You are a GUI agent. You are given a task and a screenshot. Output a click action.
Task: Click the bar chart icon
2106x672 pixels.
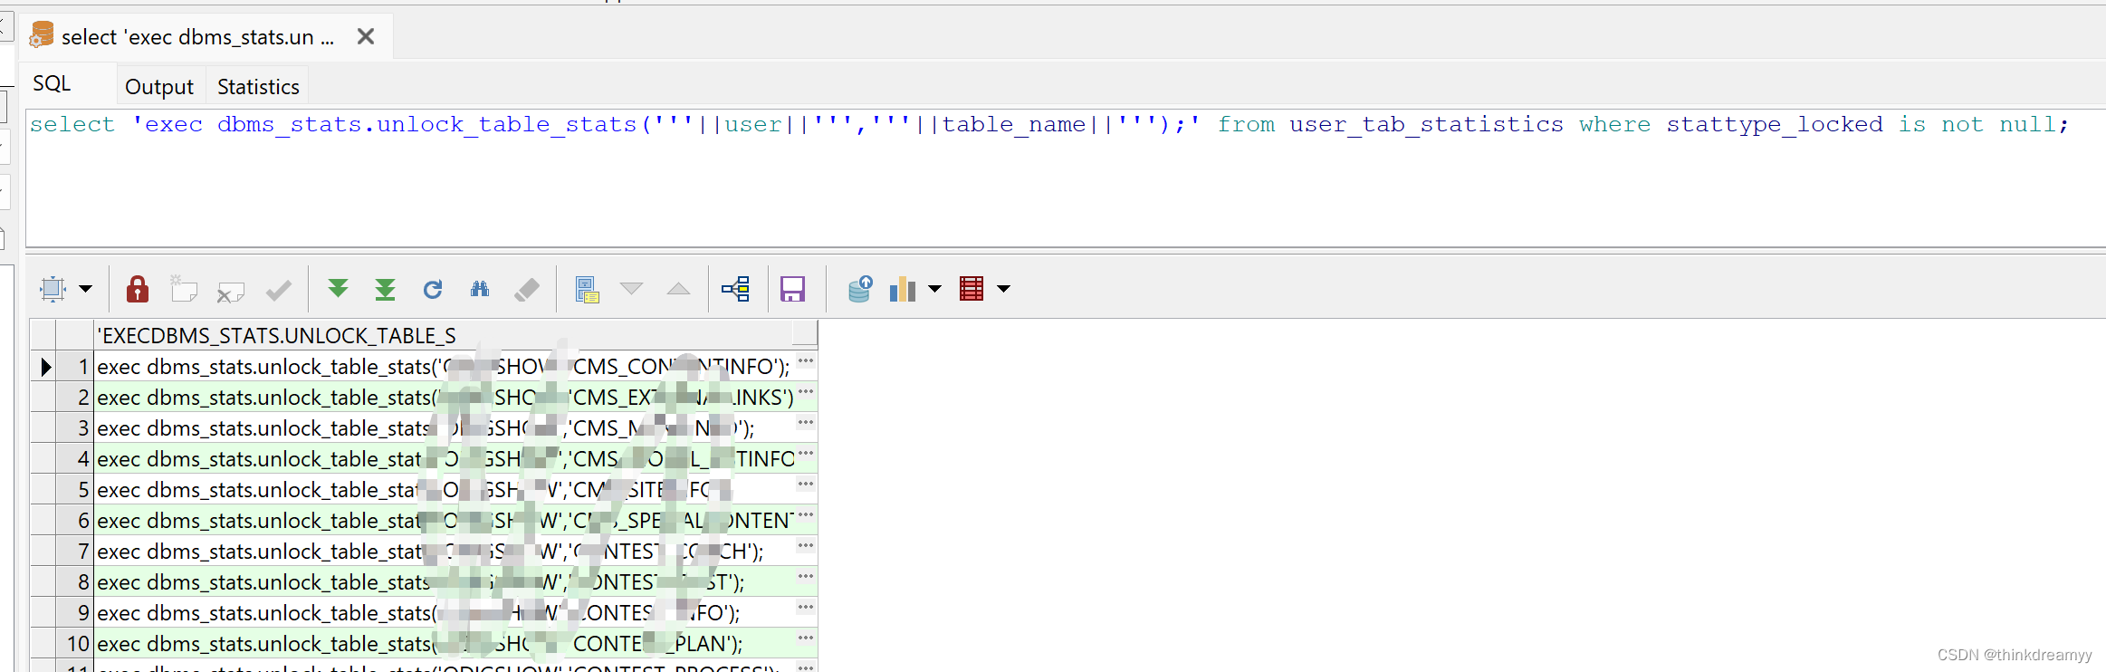pos(903,289)
